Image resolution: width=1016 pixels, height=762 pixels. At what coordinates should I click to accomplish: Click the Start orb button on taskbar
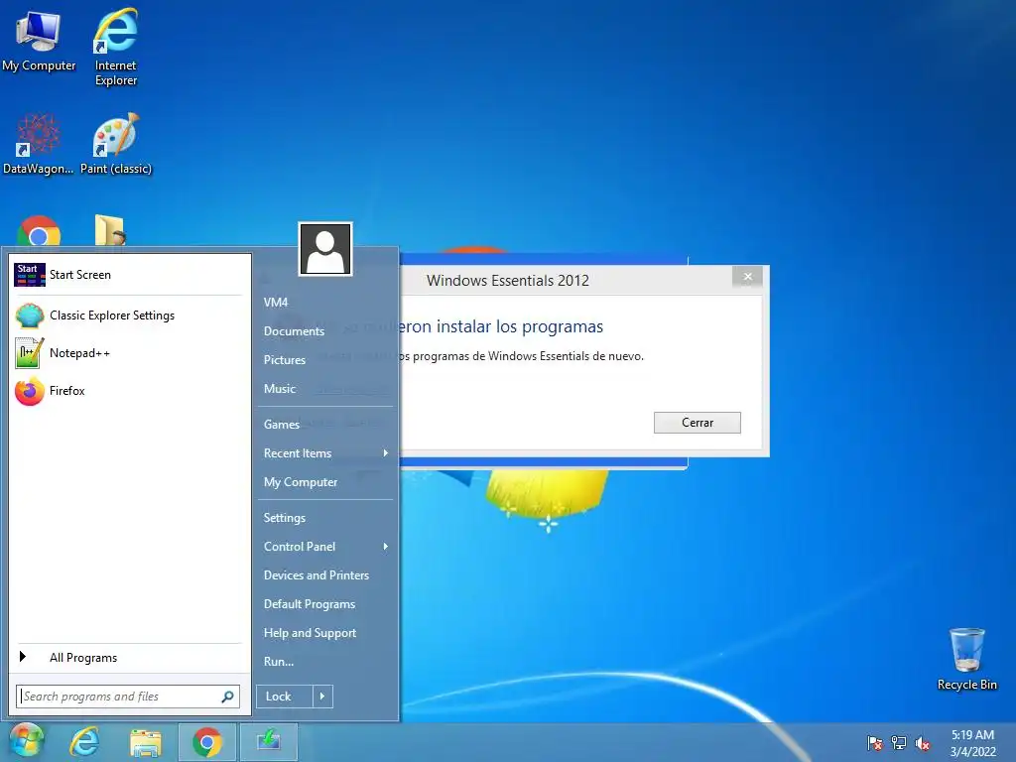(x=26, y=740)
